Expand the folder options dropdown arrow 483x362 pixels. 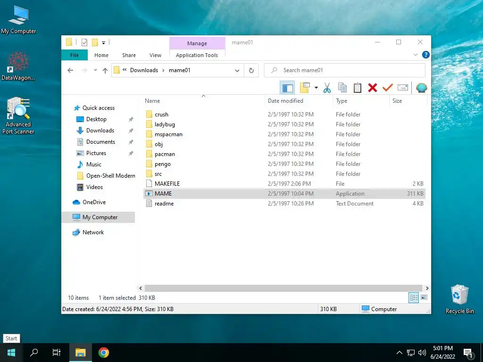(x=316, y=88)
